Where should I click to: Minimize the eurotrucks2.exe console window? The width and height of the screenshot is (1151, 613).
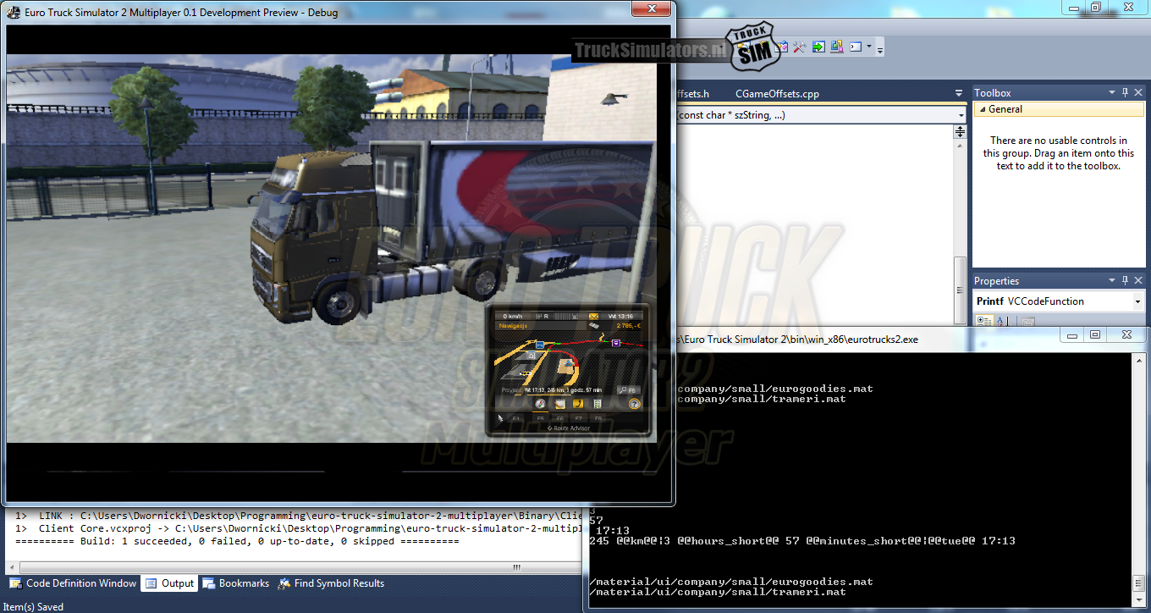tap(1072, 335)
